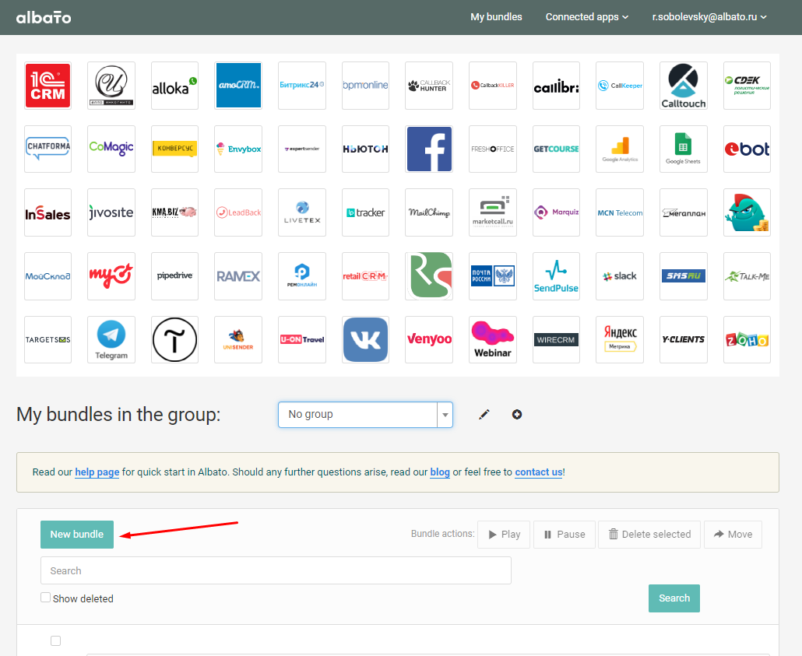Add a new group with plus icon
This screenshot has width=802, height=656.
(x=517, y=415)
